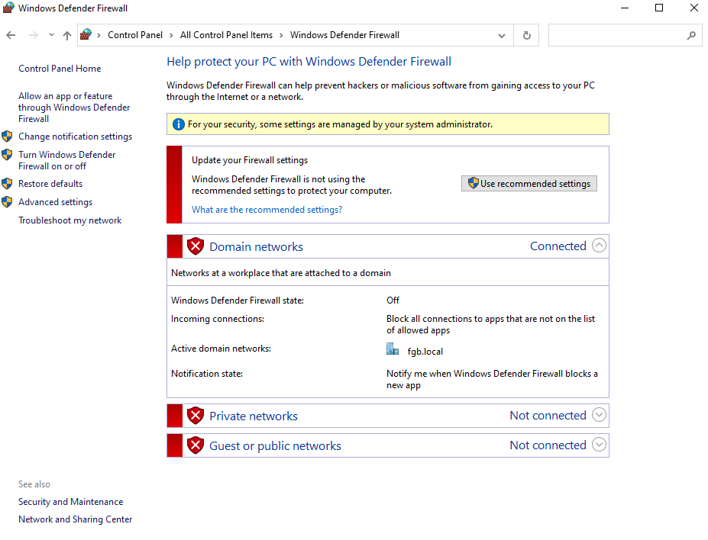Open Advanced settings

point(55,202)
